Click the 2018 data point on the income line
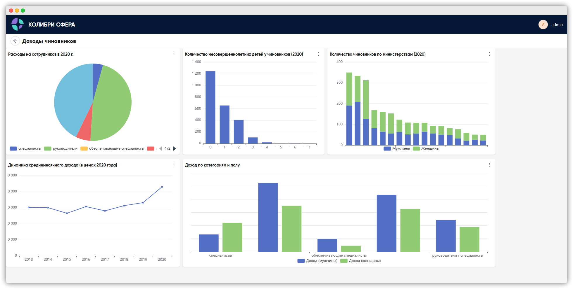 coord(124,206)
